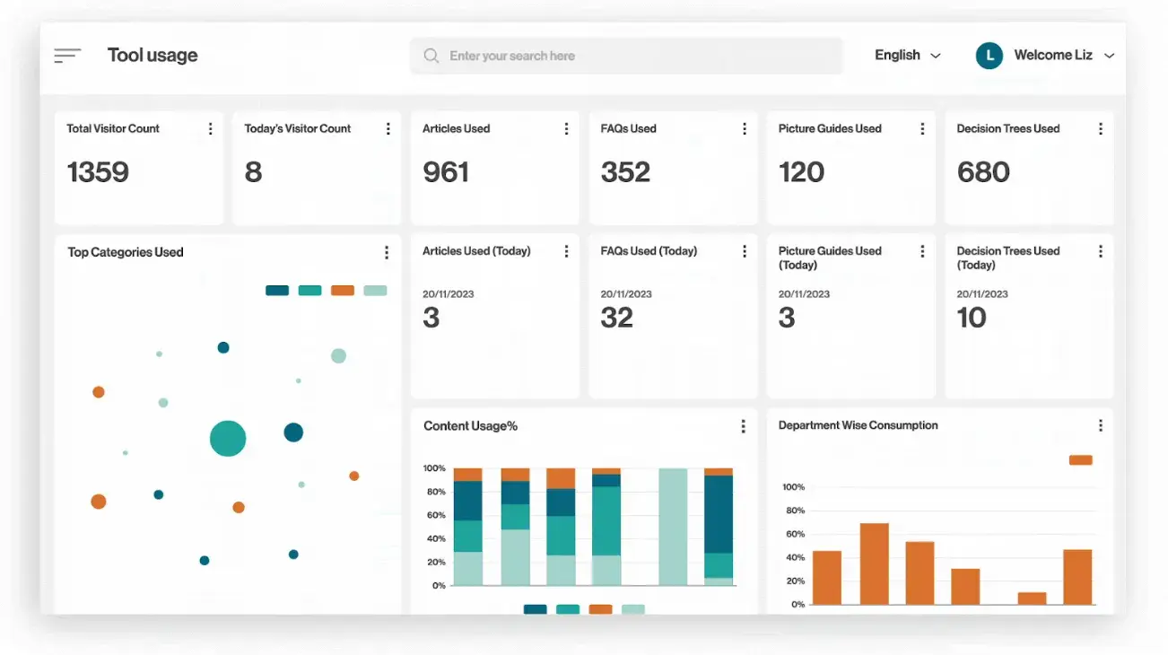
Task: Open the Department Wise Consumption chart menu
Action: point(1100,425)
